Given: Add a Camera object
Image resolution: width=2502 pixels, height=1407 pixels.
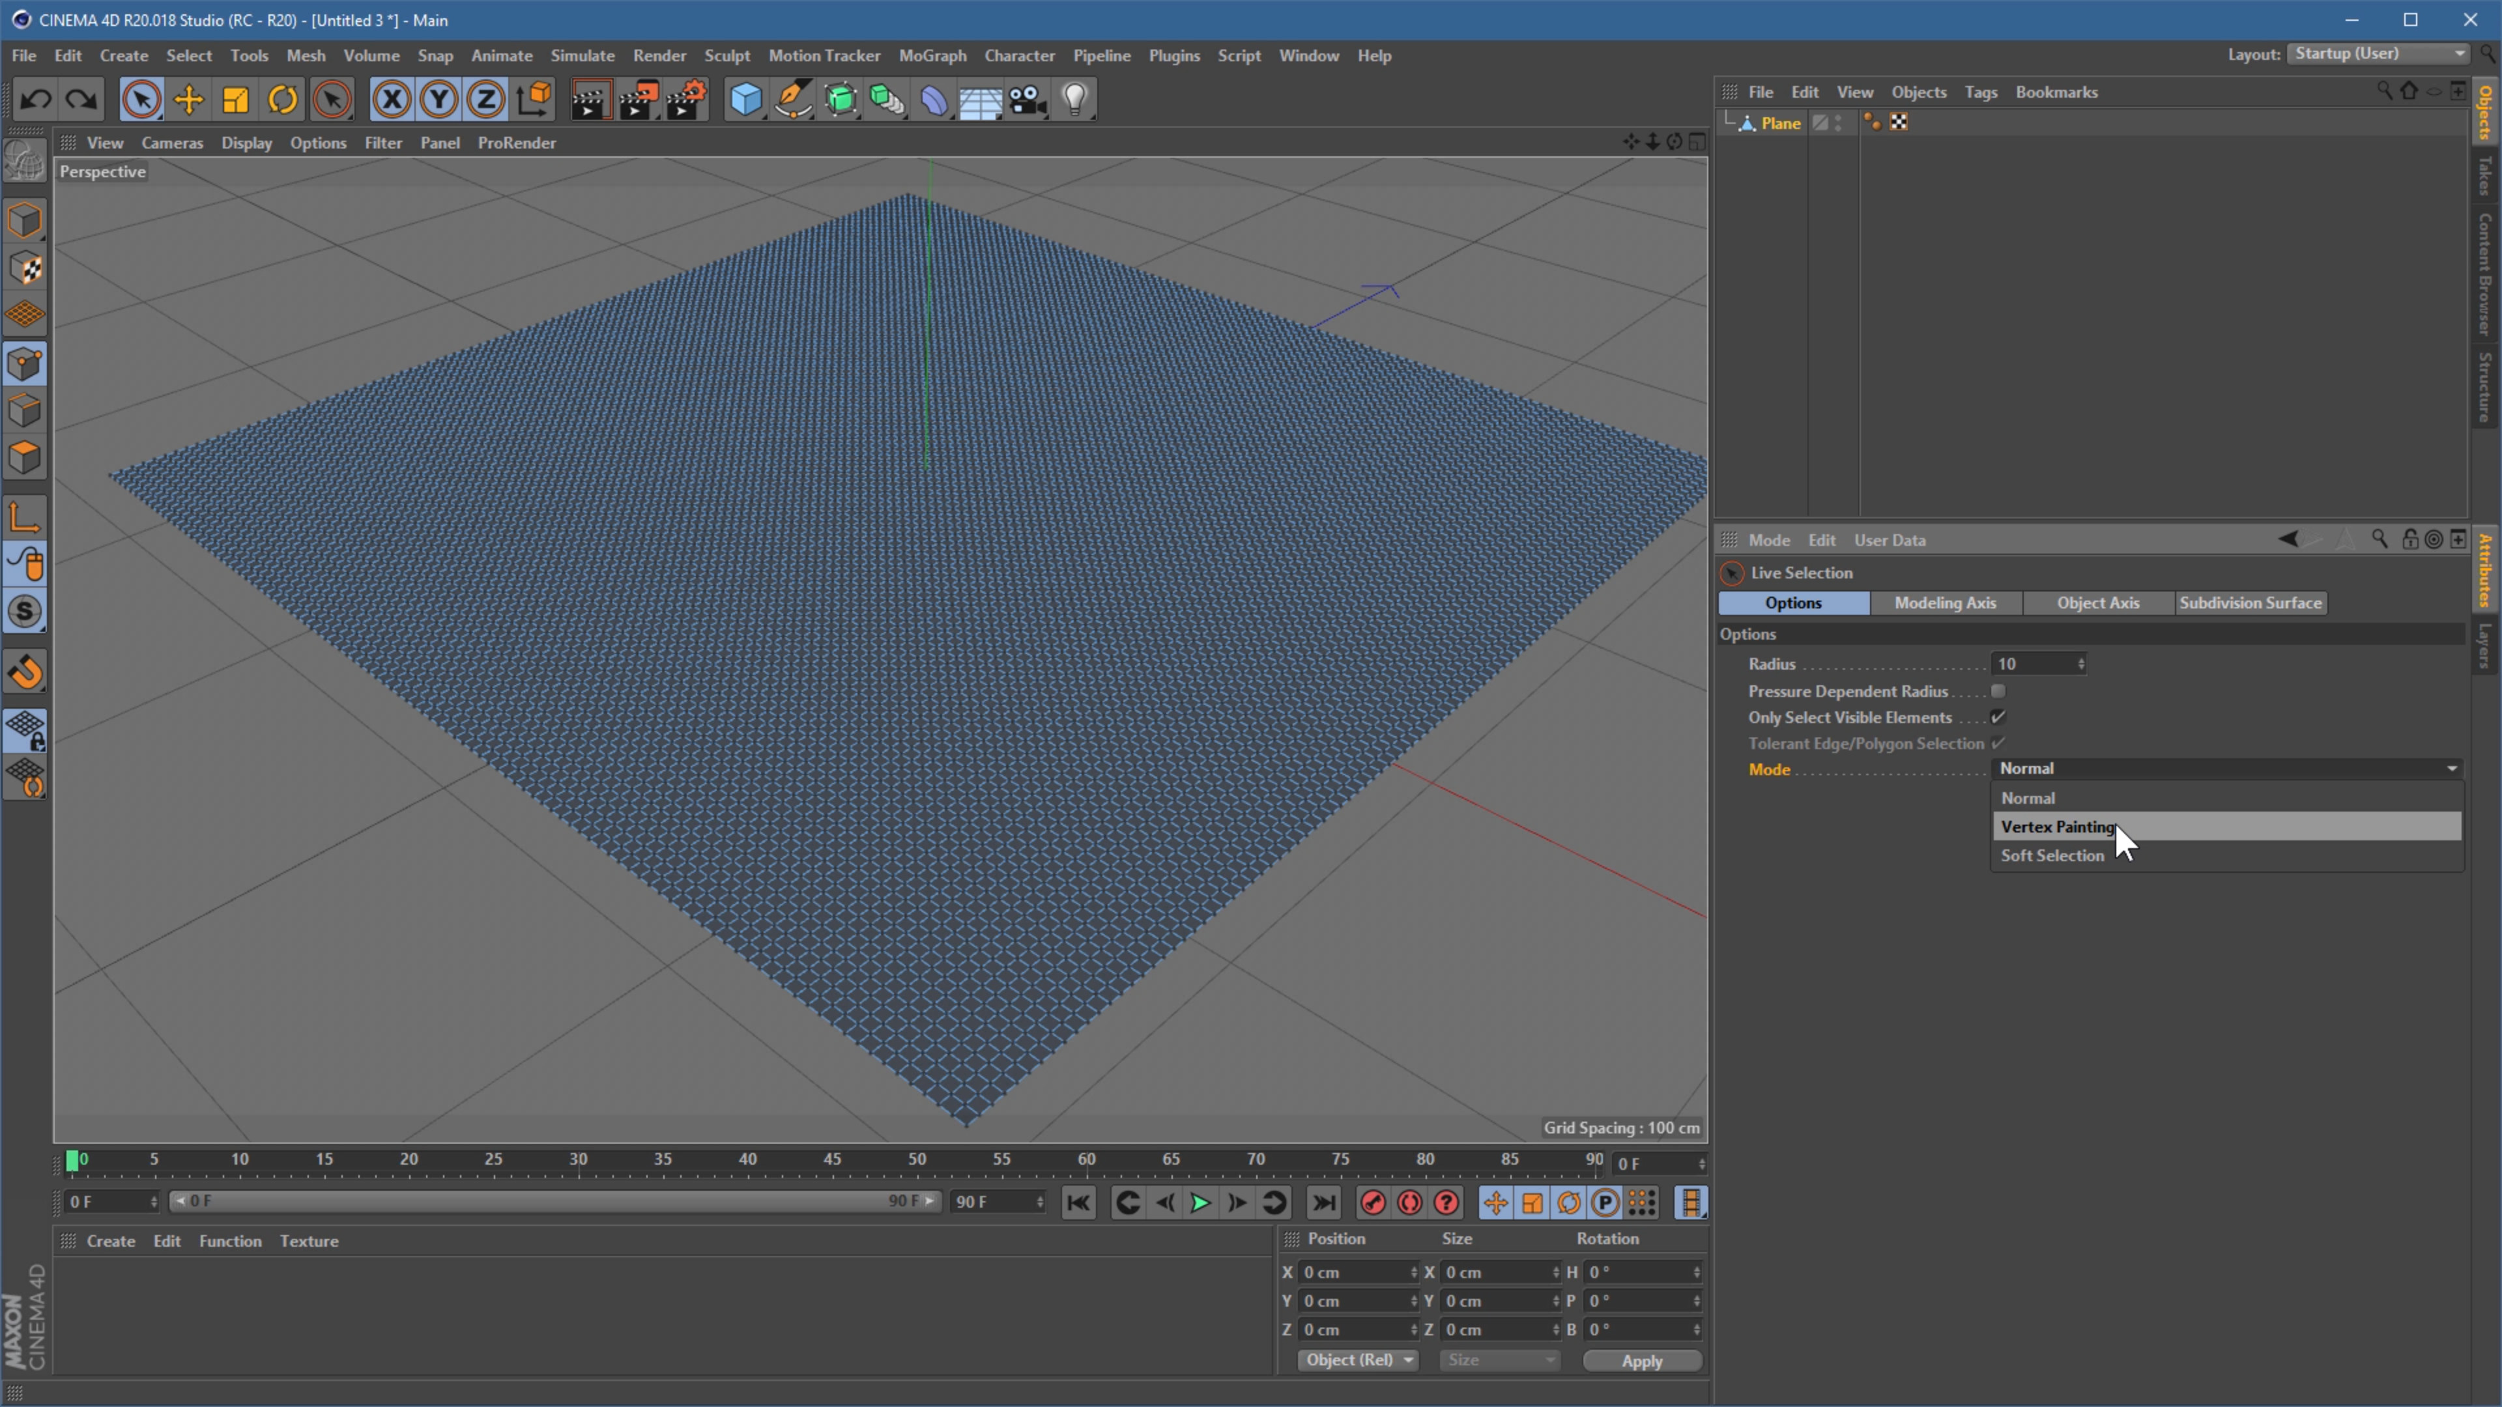Looking at the screenshot, I should [1028, 99].
